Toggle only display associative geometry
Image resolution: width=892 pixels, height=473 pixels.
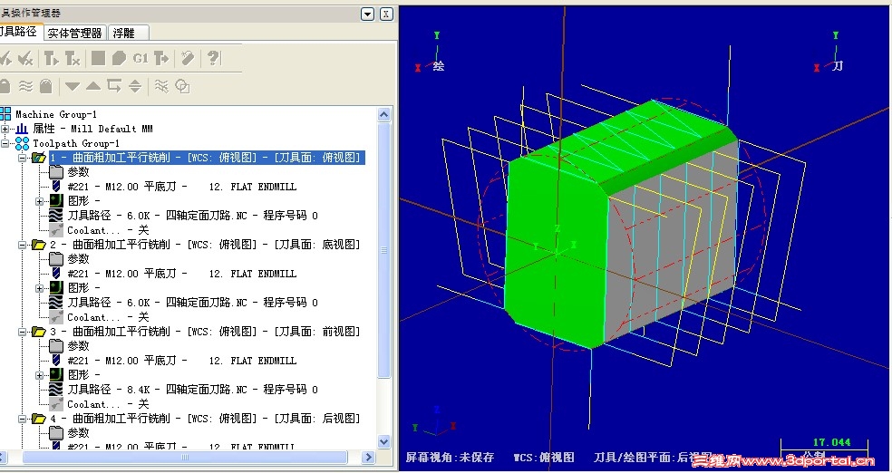point(182,86)
